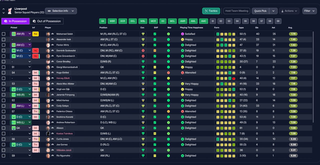This screenshot has height=165, width=320.
Task: Check the box beside Hugo Ekitiké
Action: coord(3,73)
